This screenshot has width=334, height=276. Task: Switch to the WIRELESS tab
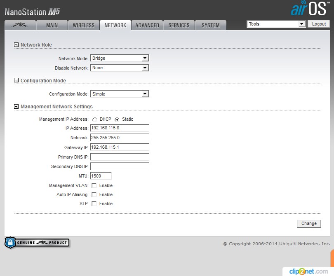click(83, 25)
